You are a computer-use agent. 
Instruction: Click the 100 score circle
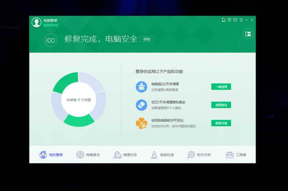[x=50, y=40]
